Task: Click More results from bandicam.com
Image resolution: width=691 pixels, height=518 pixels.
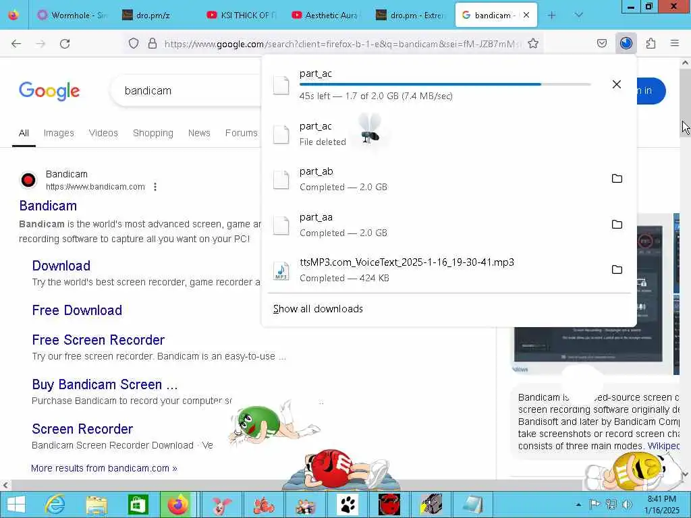Action: (x=104, y=468)
